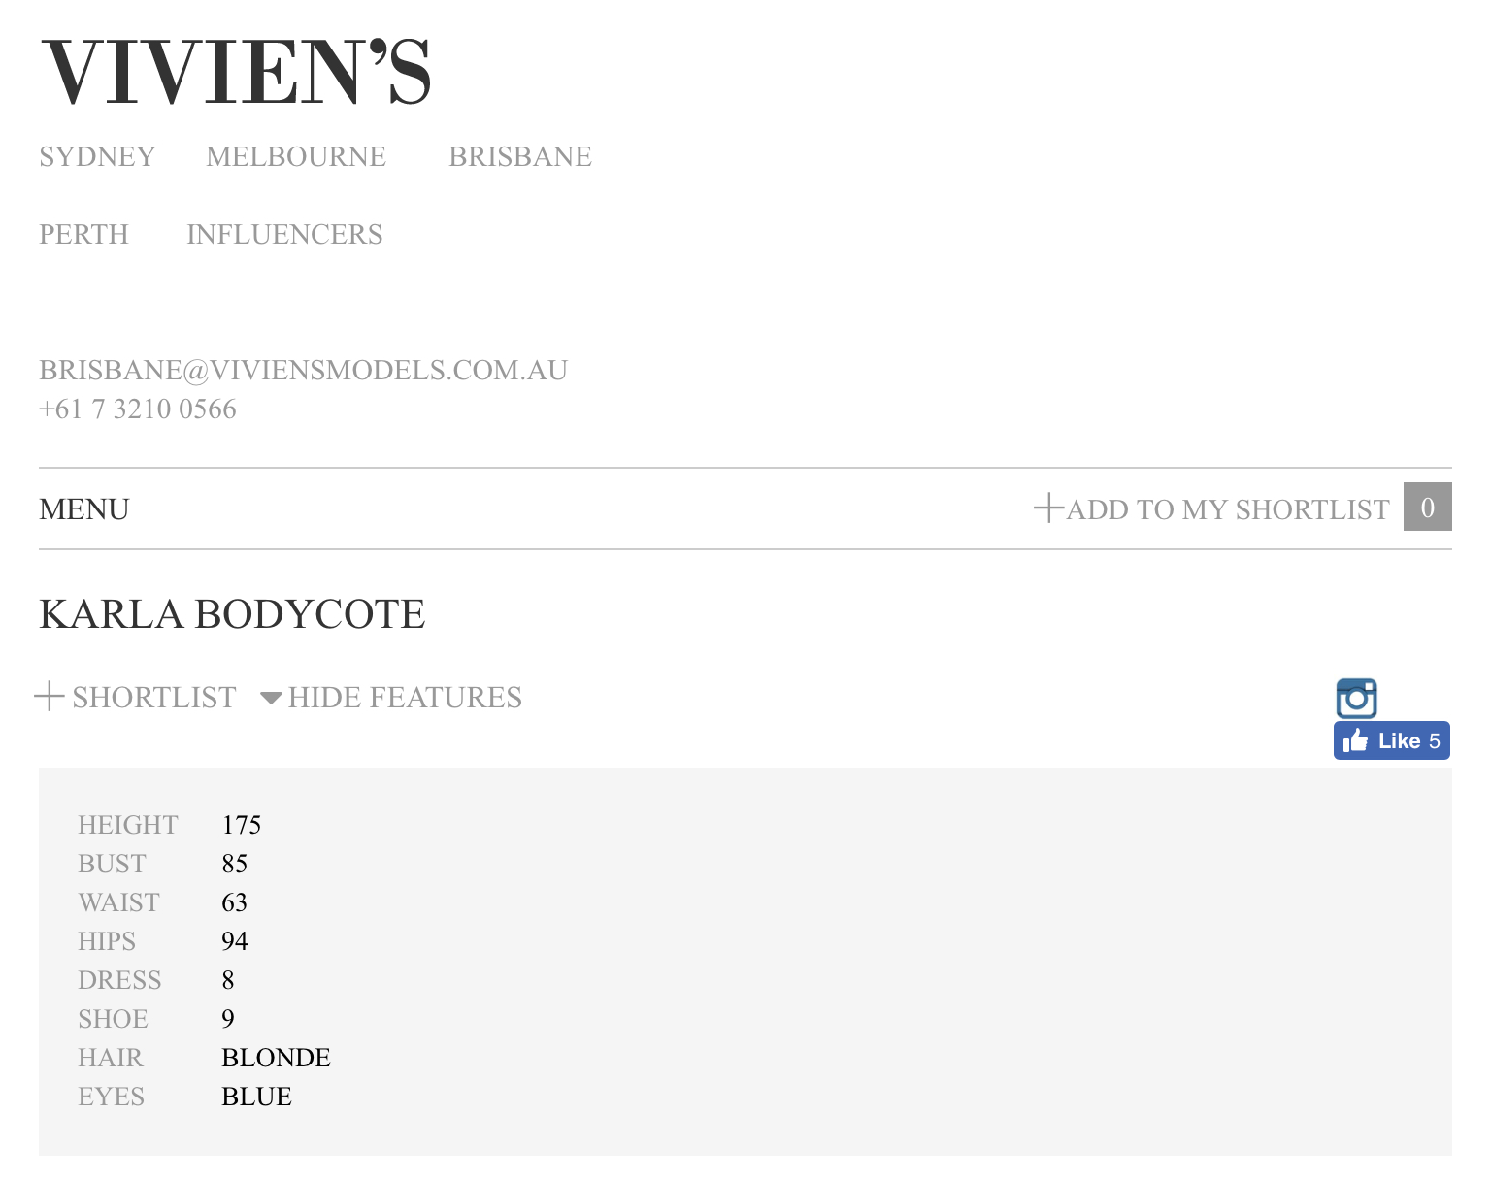Collapse features with the down arrow
Image resolution: width=1491 pixels, height=1179 pixels.
click(x=272, y=698)
